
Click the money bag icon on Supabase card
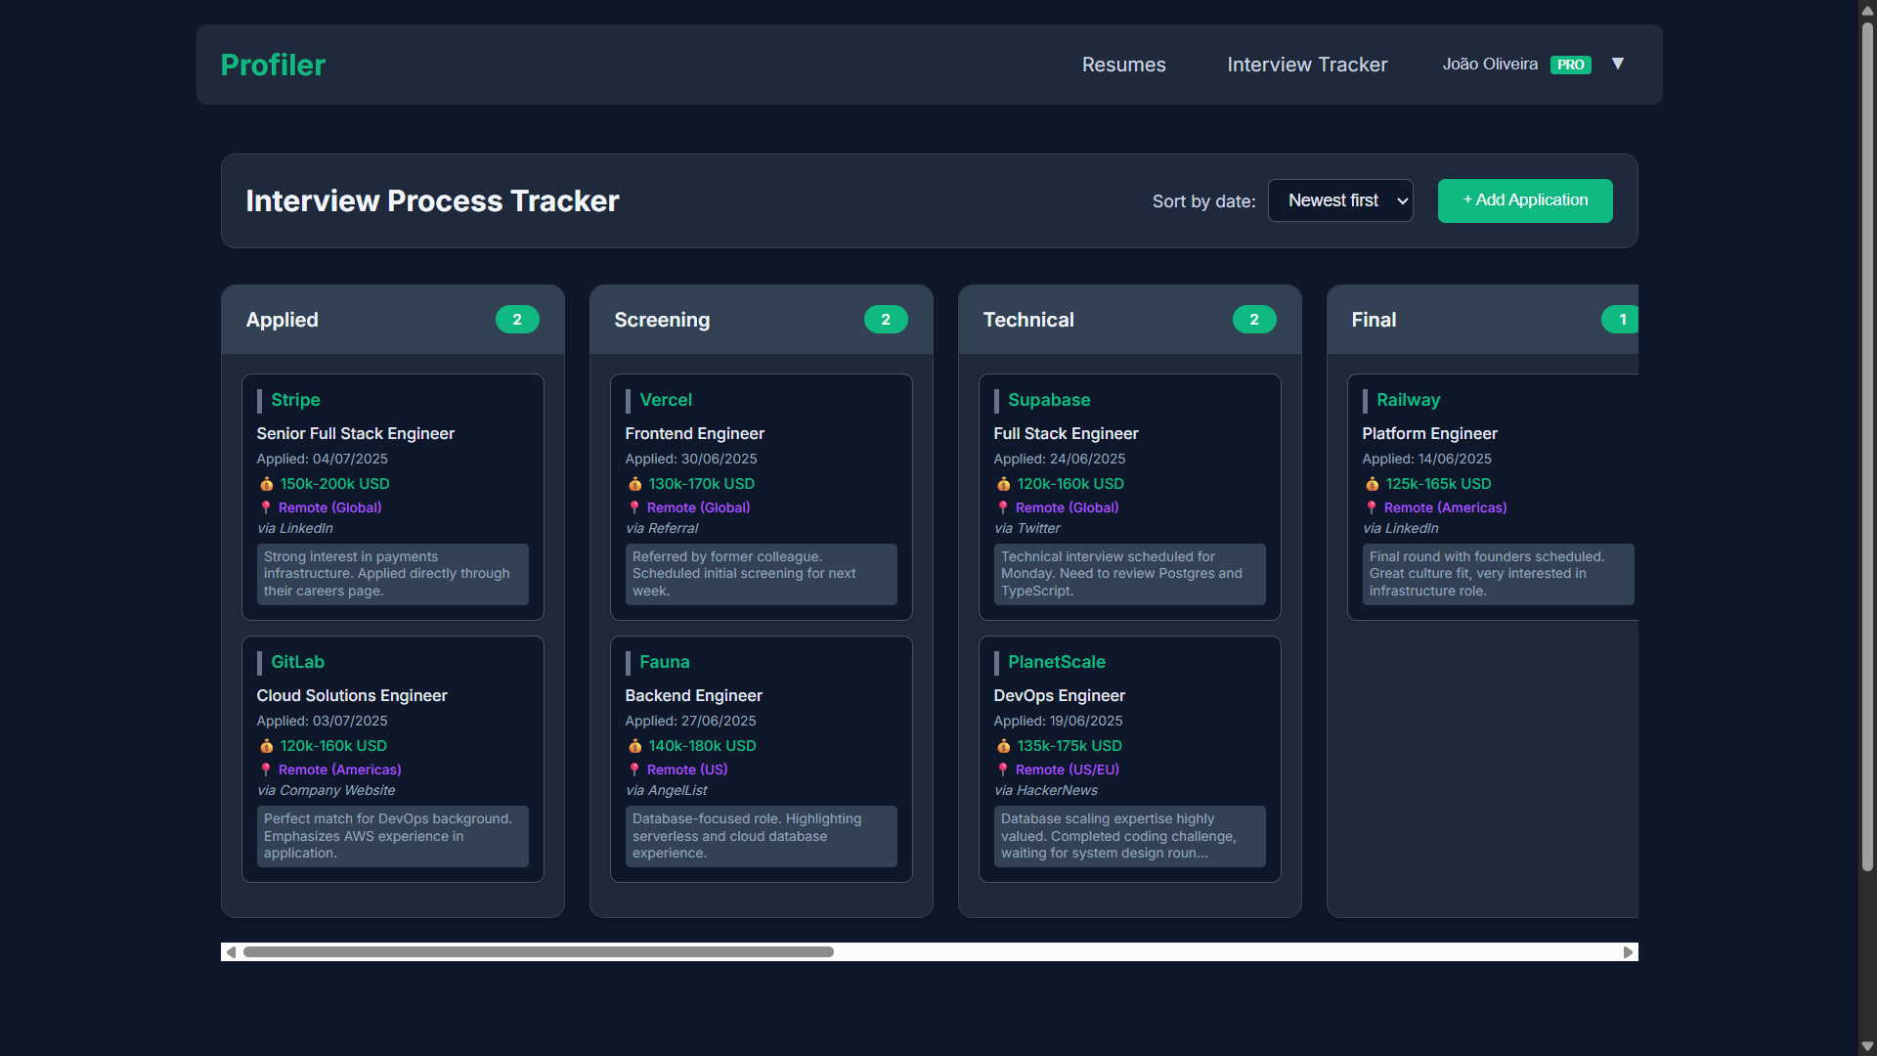coord(1003,484)
